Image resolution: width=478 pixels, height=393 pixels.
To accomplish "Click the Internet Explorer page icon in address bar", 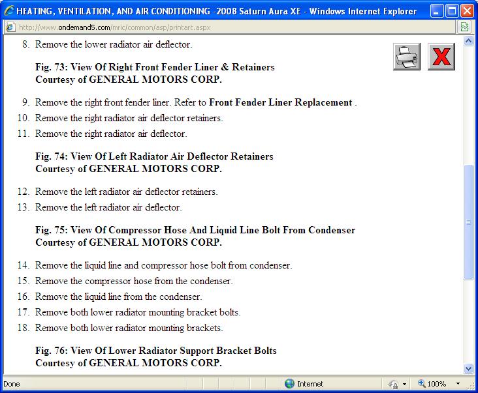I will (10, 27).
